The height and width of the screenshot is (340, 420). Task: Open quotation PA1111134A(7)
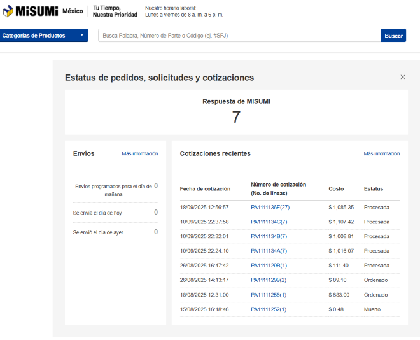269,251
